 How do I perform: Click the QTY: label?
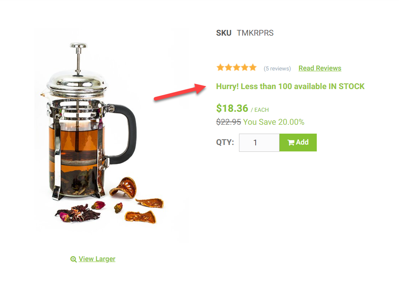click(225, 142)
